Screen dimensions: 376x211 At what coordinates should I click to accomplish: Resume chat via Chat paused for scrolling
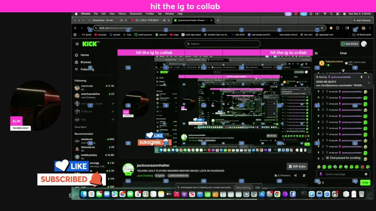343,158
